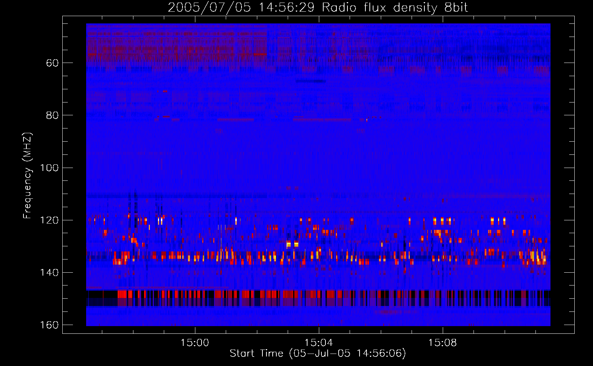Select the 60 frequency tick label
This screenshot has height=366, width=593.
[x=52, y=63]
